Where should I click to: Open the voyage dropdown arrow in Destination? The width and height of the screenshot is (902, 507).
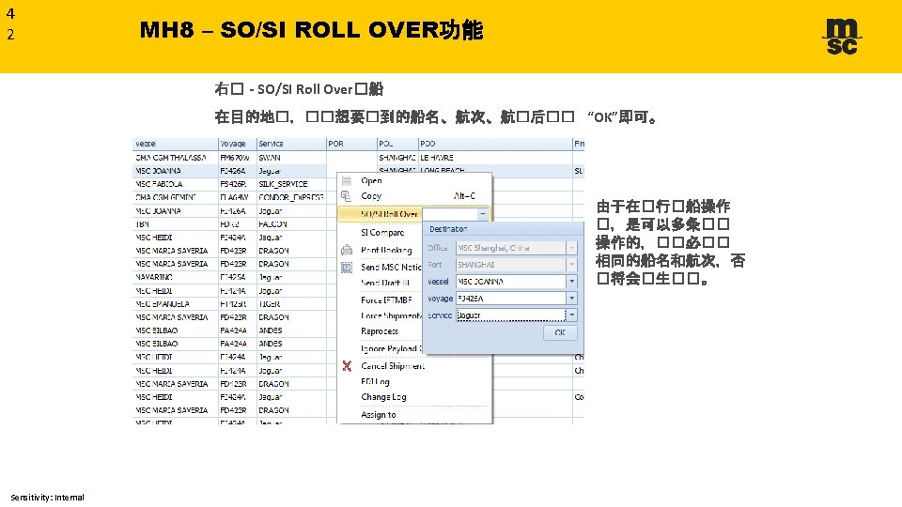pos(572,299)
